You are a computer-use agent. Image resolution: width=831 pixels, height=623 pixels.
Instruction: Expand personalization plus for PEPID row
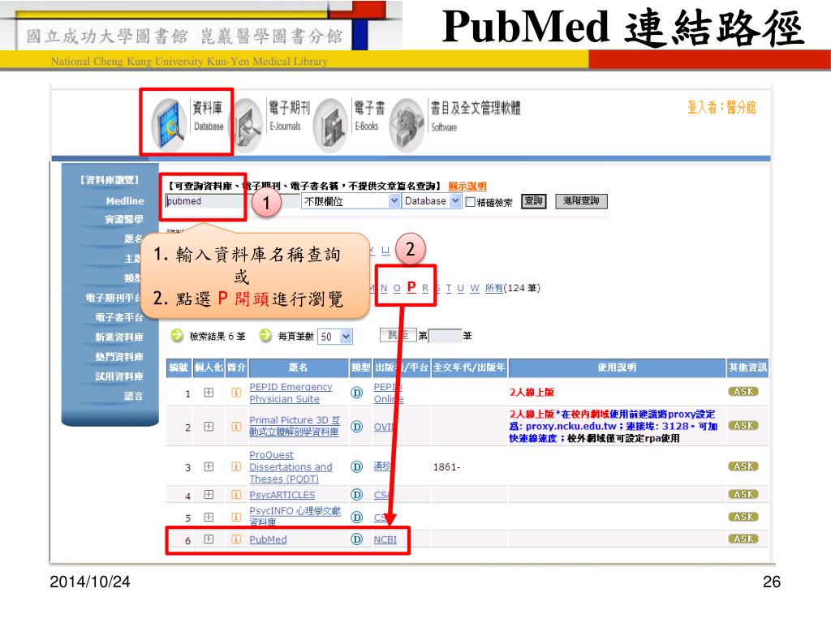[209, 393]
